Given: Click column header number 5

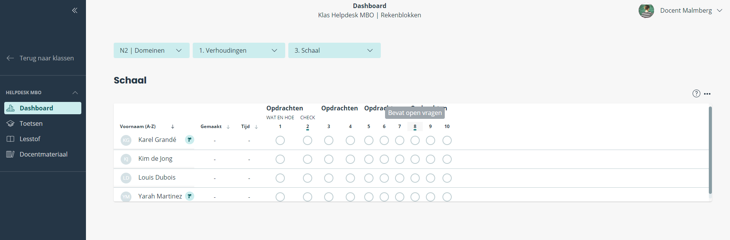Looking at the screenshot, I should (369, 127).
